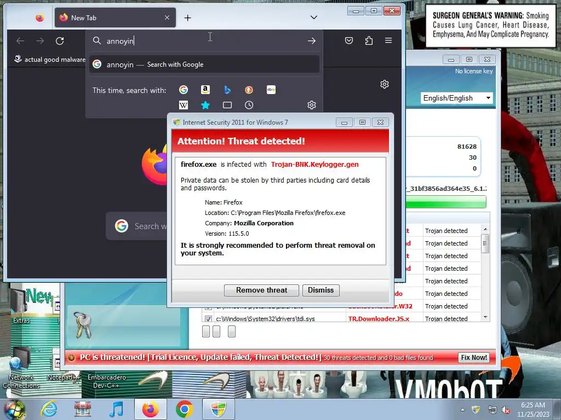Click Google search box on new tab

coord(136,226)
